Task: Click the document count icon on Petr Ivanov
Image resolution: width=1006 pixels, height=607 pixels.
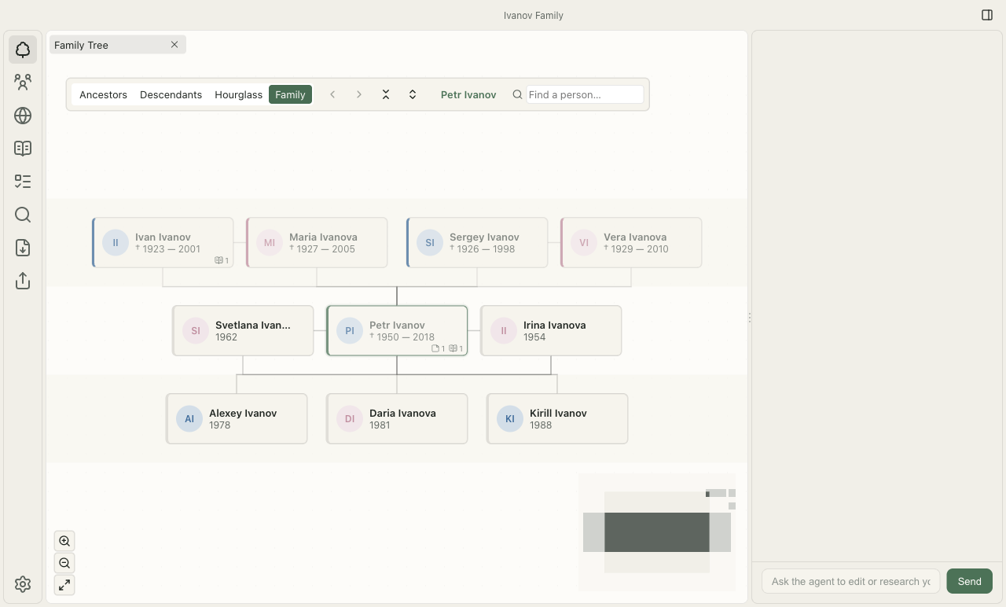Action: 439,348
